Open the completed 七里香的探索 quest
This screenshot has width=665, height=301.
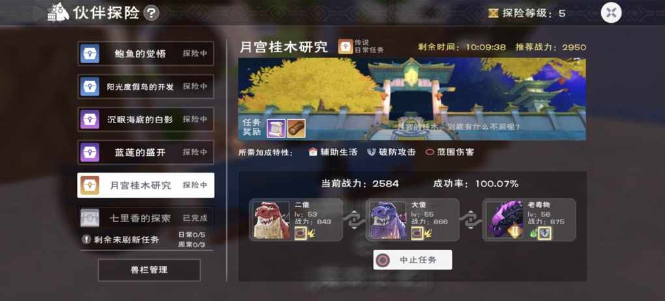(x=145, y=218)
